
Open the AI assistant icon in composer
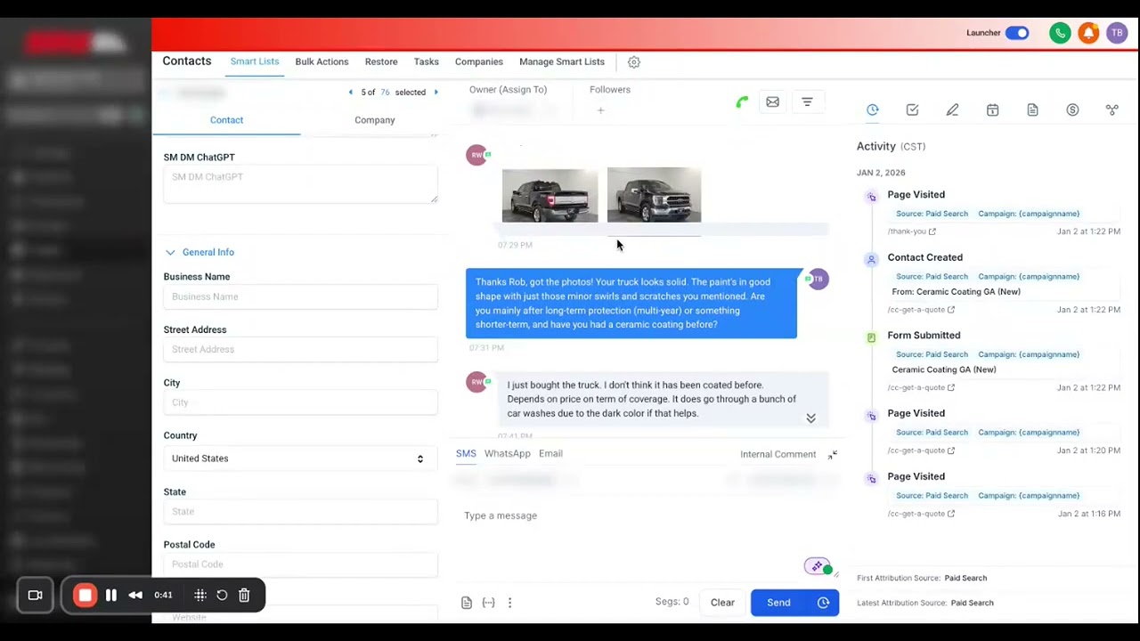point(818,566)
